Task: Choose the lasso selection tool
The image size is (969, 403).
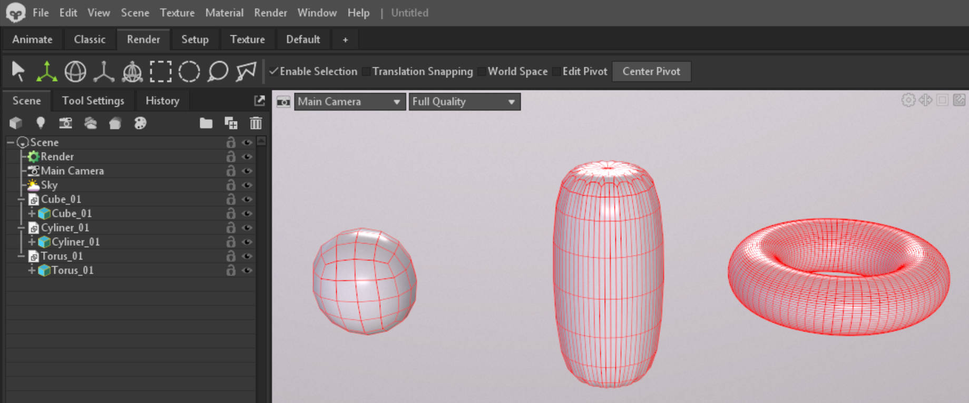Action: point(218,71)
